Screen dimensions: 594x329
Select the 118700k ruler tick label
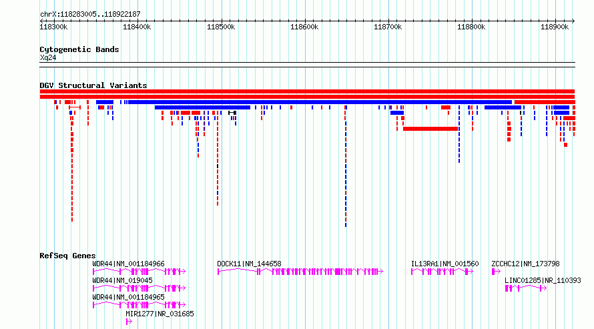point(388,27)
